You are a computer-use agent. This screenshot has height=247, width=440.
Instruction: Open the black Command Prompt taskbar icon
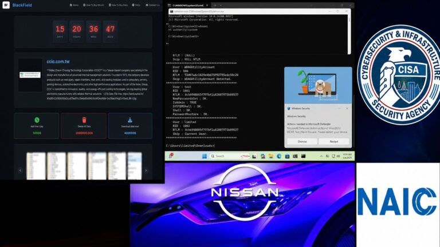tap(303, 156)
